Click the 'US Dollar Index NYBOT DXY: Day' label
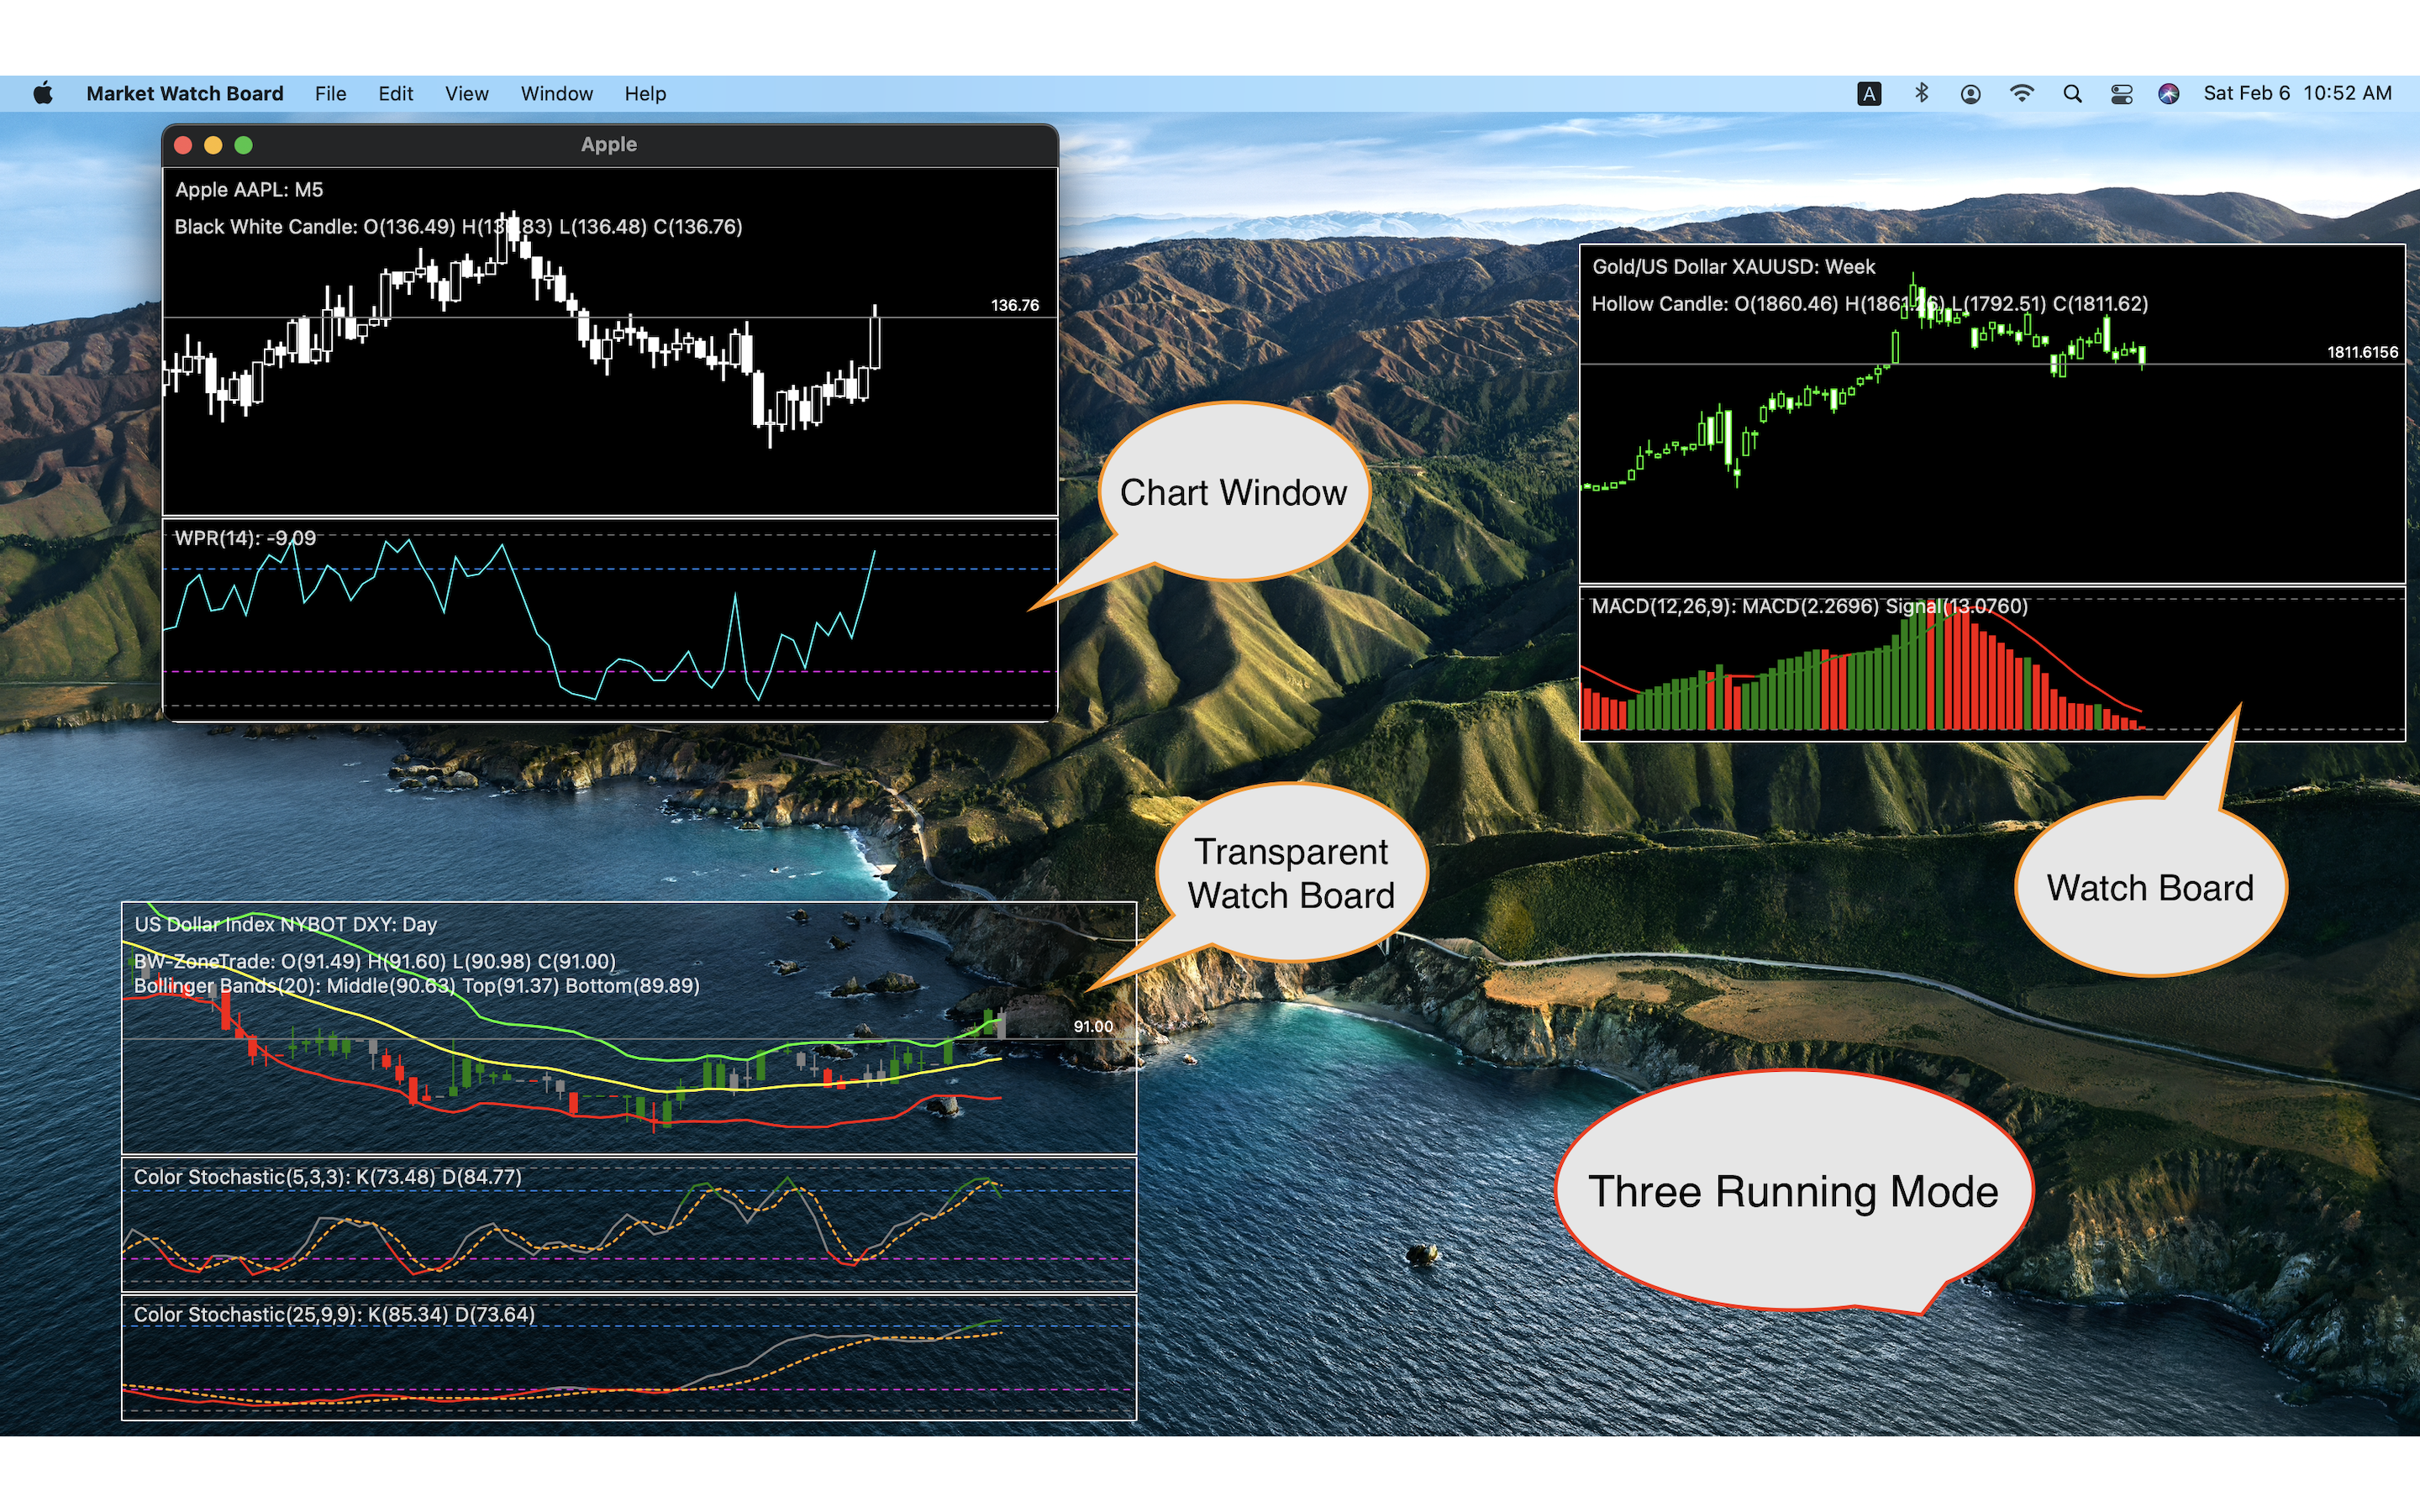This screenshot has width=2420, height=1512. 285,924
